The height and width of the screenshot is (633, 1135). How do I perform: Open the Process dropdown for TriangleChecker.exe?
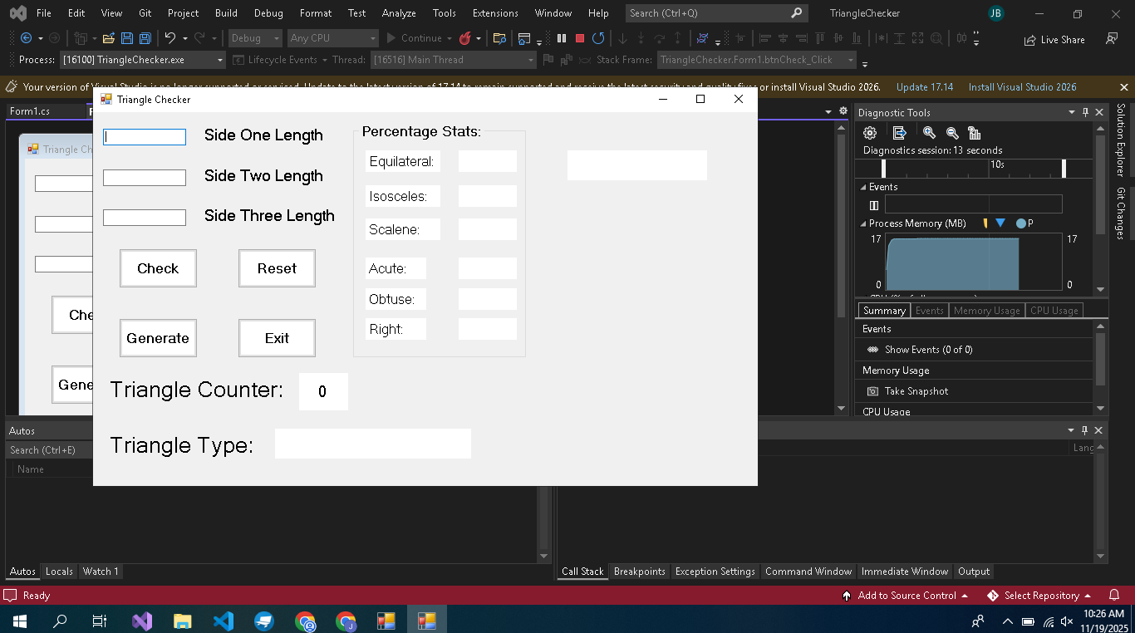[220, 60]
